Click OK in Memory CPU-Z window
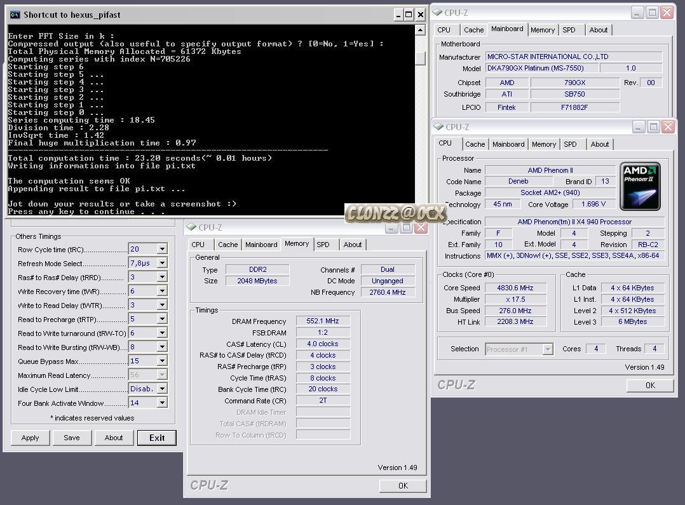Viewport: 685px width, 505px height. 403,486
